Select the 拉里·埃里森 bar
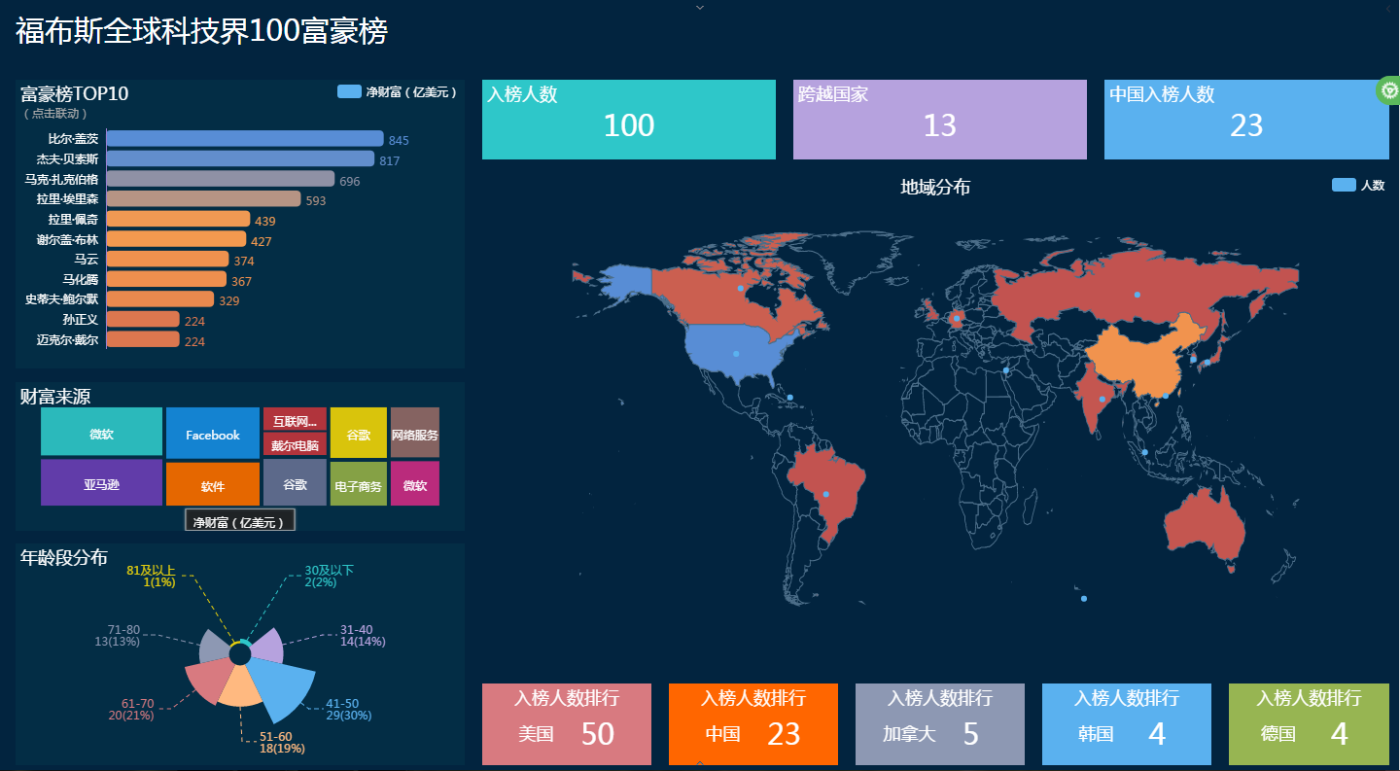The height and width of the screenshot is (771, 1400). point(203,199)
